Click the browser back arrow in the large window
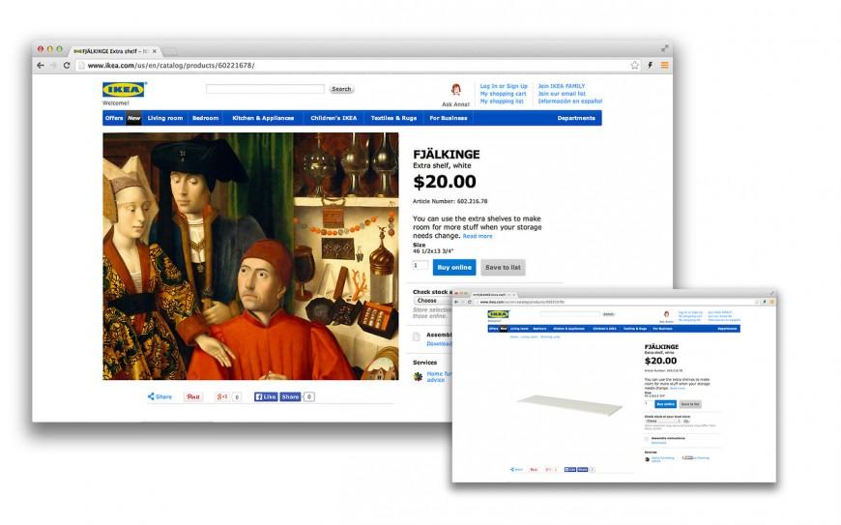Viewport: 841px width, 525px height. [x=41, y=66]
